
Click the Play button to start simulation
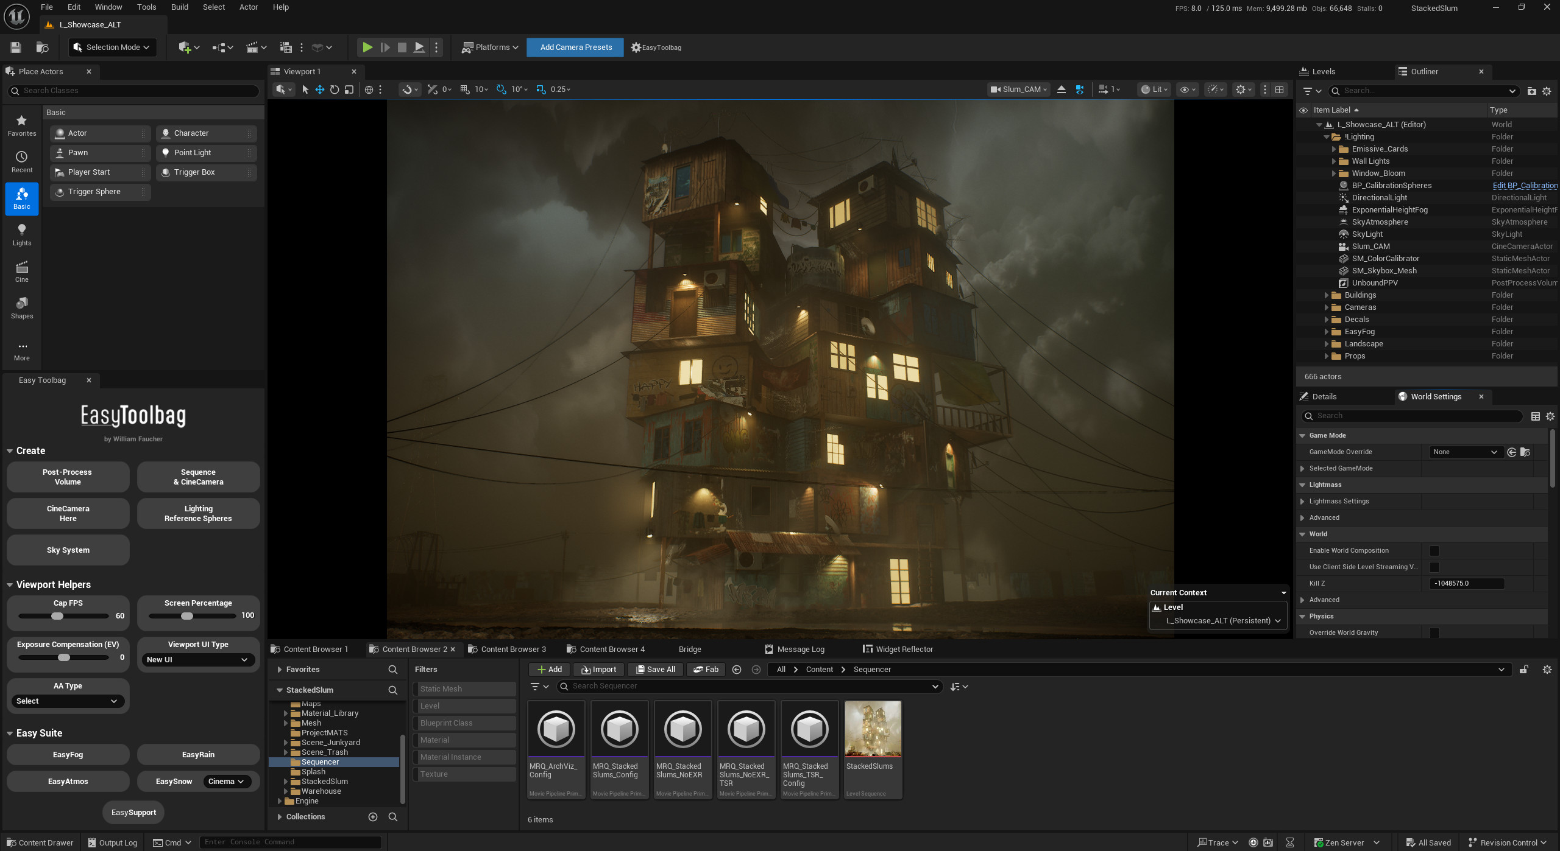click(x=367, y=47)
